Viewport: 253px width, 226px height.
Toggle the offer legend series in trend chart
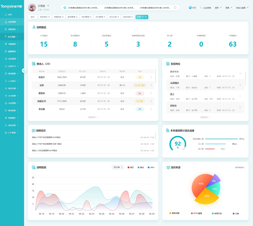point(151,167)
